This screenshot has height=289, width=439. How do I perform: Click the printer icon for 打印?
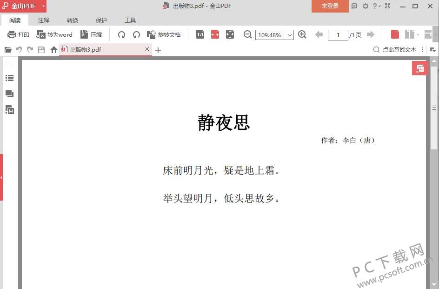coord(12,34)
